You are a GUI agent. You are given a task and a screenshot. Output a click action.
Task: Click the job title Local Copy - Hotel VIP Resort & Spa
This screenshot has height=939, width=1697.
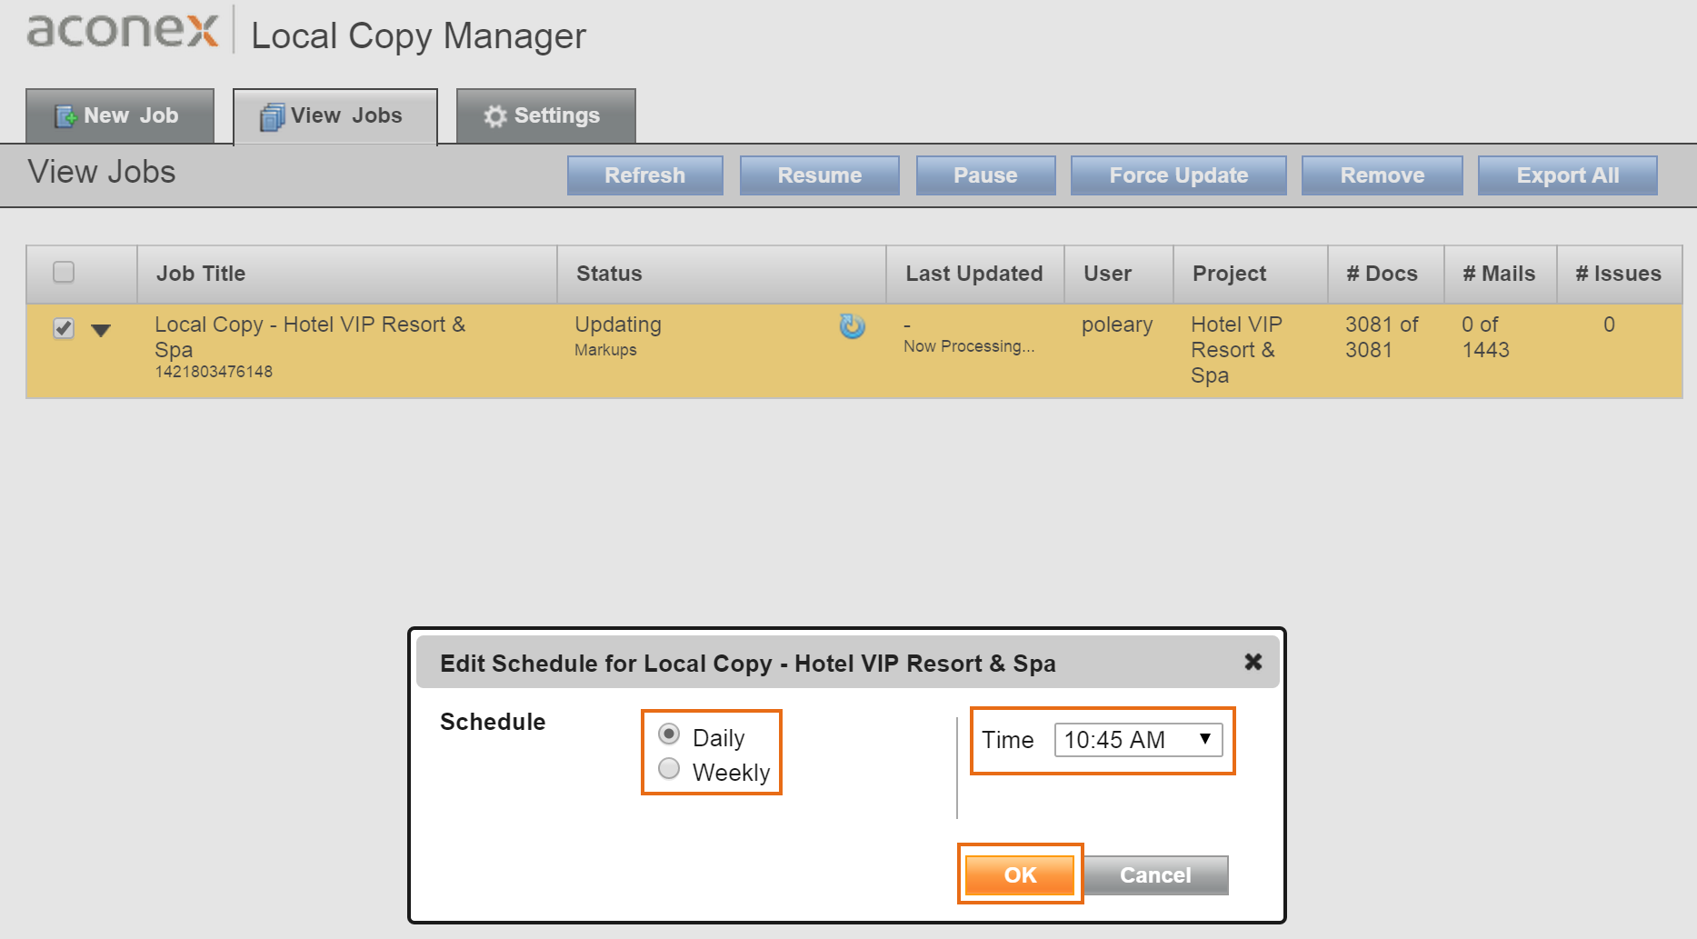(x=310, y=337)
